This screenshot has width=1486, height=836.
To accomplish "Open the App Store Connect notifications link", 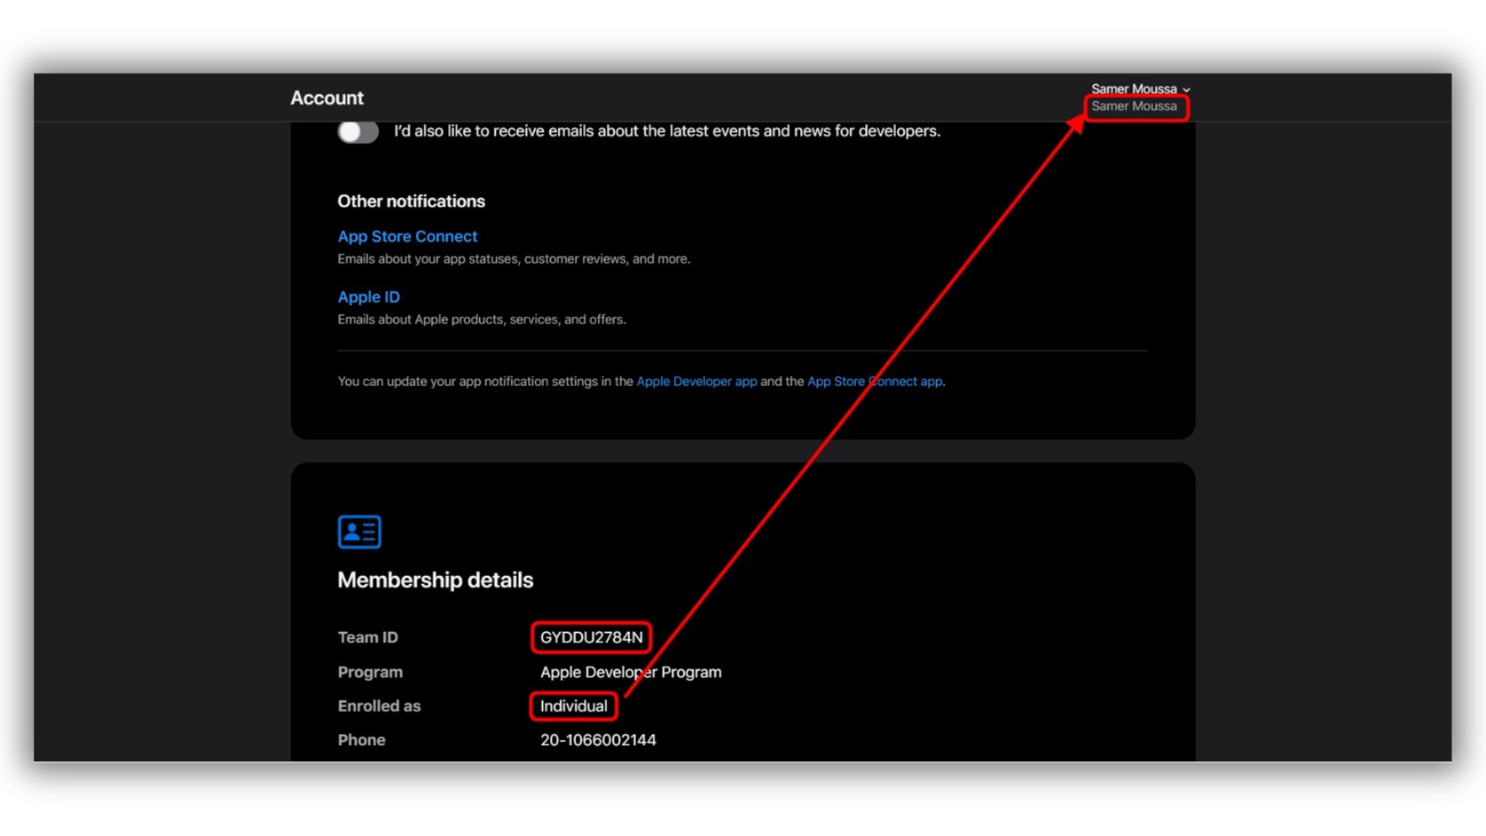I will click(x=407, y=237).
